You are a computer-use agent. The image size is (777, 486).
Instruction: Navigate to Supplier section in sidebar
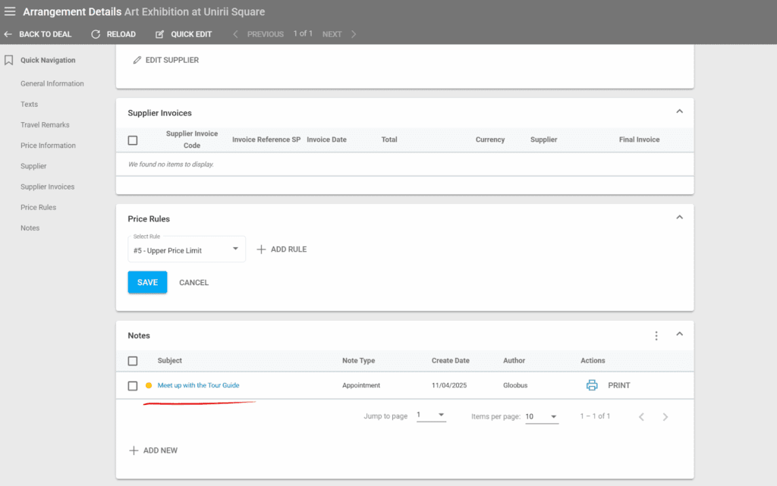coord(33,166)
